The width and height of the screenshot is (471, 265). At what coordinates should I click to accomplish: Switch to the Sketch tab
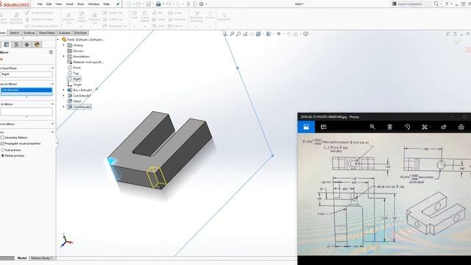click(x=15, y=32)
